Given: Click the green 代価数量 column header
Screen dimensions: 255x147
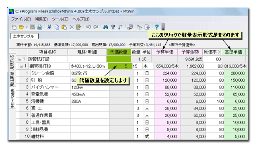Looking at the screenshot, I should click(119, 52).
